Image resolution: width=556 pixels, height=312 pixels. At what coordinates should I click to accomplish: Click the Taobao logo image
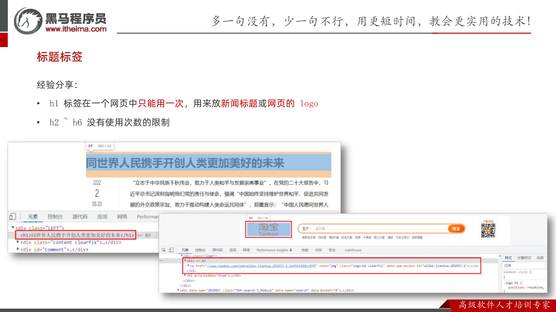[x=269, y=229]
